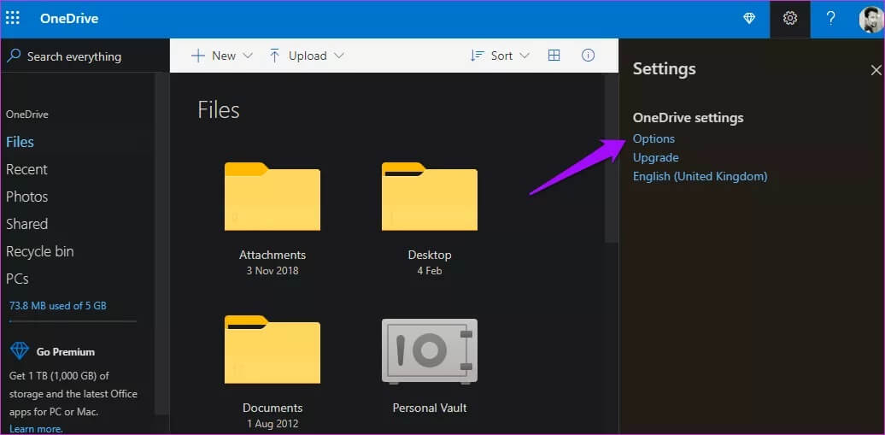Open the Recycle bin
This screenshot has height=435, width=885.
pos(39,251)
